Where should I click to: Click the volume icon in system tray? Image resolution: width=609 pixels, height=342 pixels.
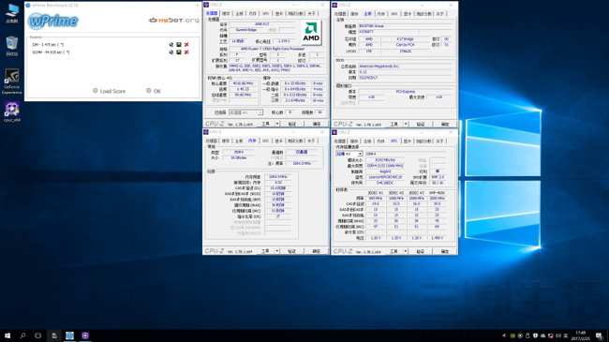pos(558,335)
